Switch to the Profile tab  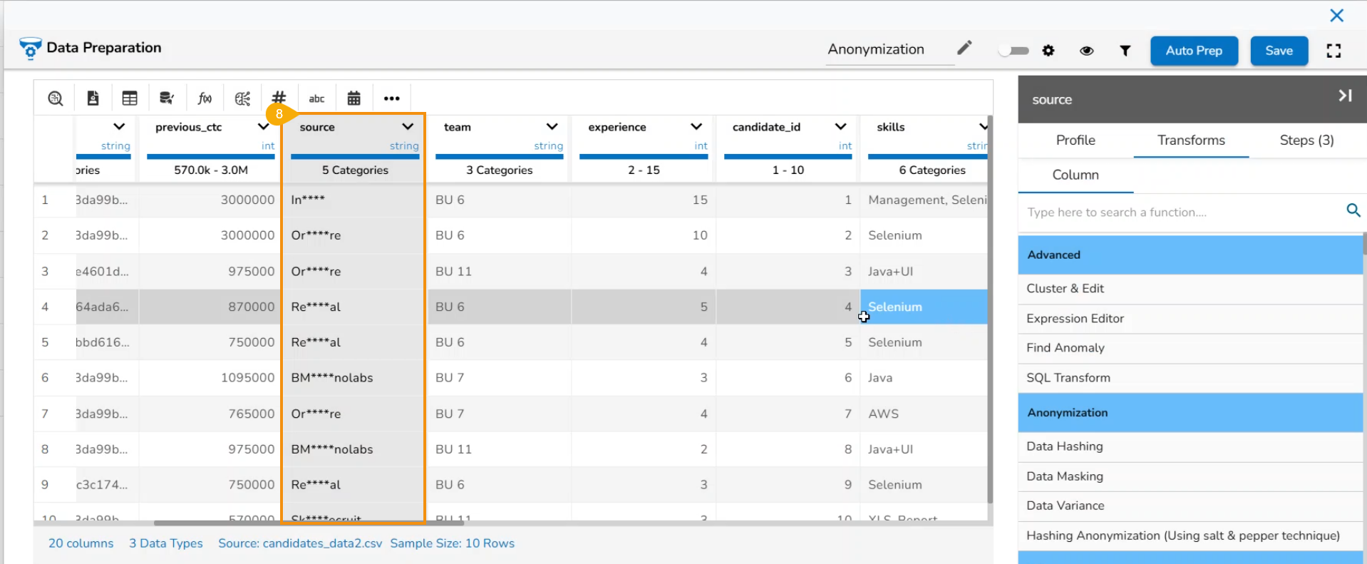pos(1075,140)
